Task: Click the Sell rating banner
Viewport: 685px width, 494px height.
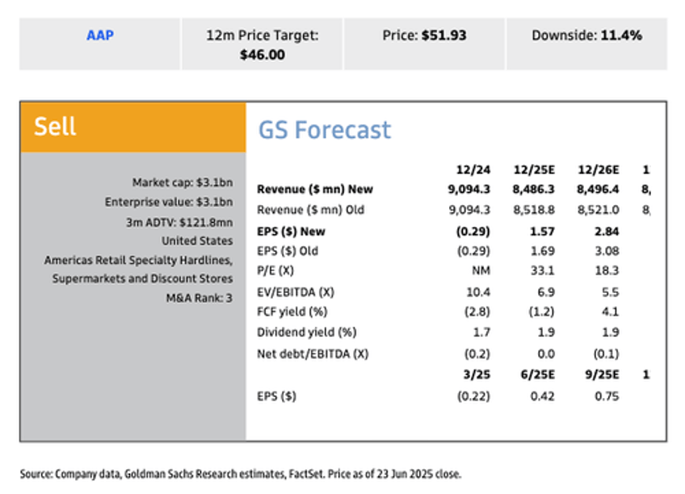Action: click(133, 127)
